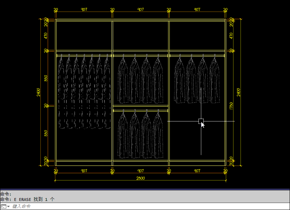Select rightmost jacket in the right compartment
290x210 pixels.
[214, 80]
